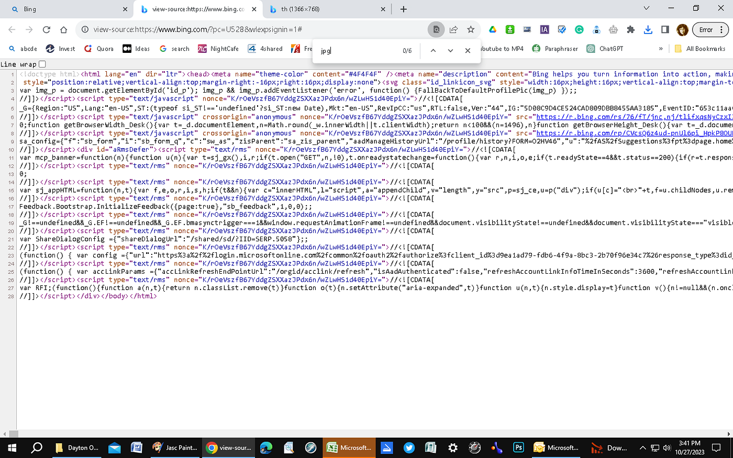The height and width of the screenshot is (458, 733).
Task: Open the profile avatar menu
Action: [682, 30]
